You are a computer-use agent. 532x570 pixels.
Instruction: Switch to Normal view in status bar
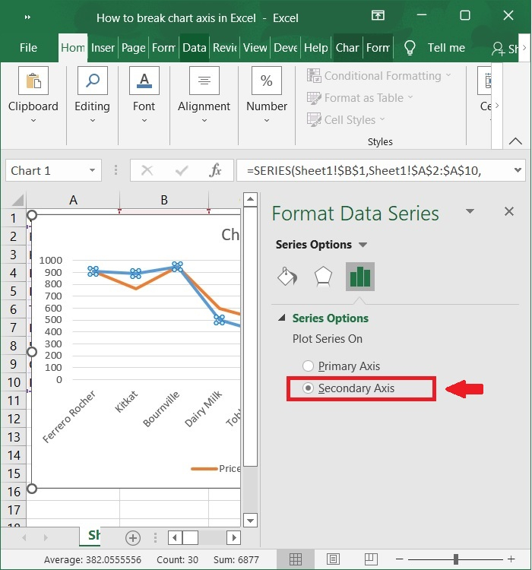[x=296, y=559]
